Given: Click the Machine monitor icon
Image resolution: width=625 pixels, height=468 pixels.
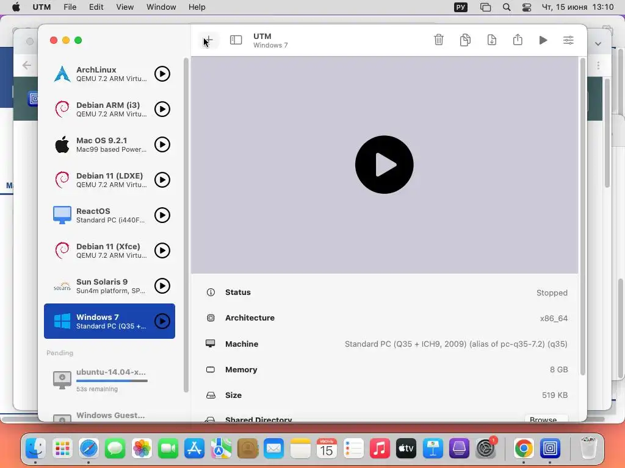Looking at the screenshot, I should [211, 344].
